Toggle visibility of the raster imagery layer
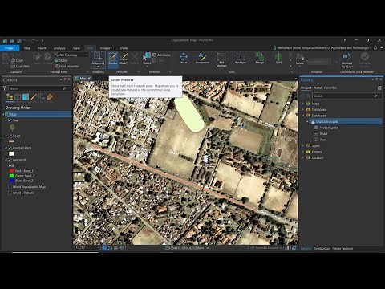385x289 pixels. point(10,160)
